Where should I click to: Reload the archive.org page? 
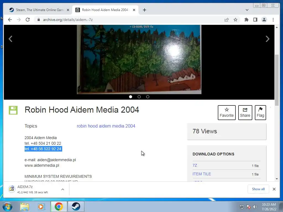28,20
